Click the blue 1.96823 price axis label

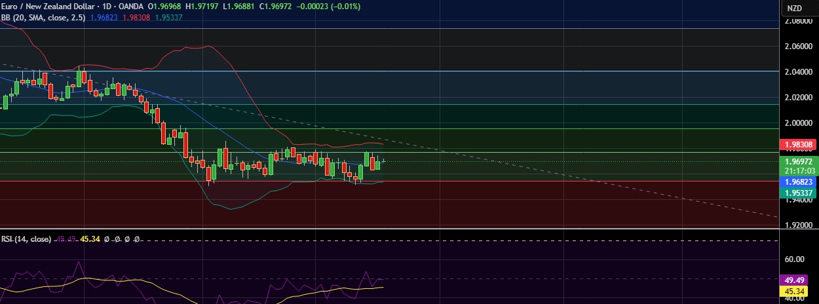799,181
